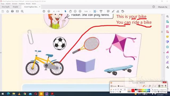The image size is (170, 96).
Task: Select the straight line tool in recorder
Action: click(x=116, y=92)
